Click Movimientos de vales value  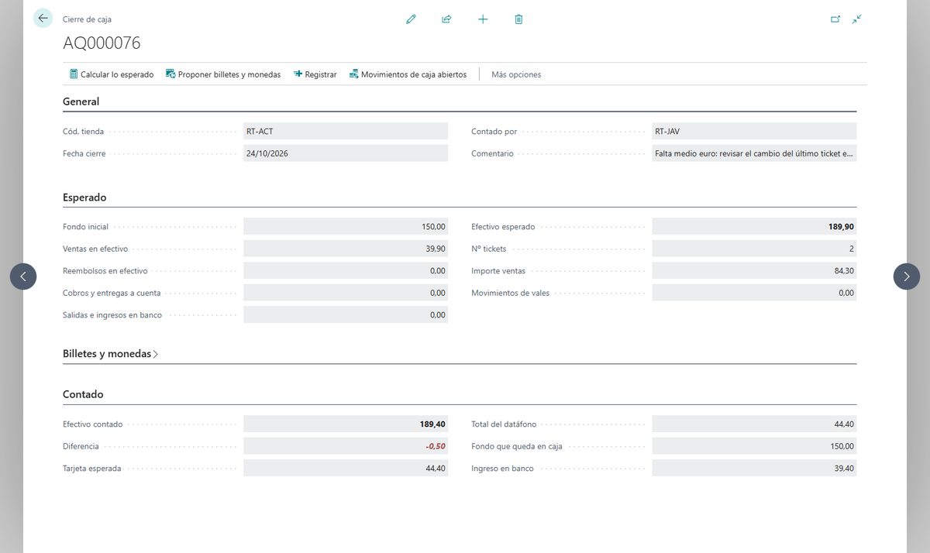point(754,293)
